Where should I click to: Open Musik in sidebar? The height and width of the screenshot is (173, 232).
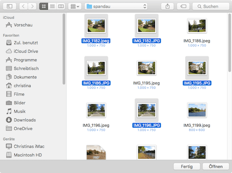click(16, 111)
